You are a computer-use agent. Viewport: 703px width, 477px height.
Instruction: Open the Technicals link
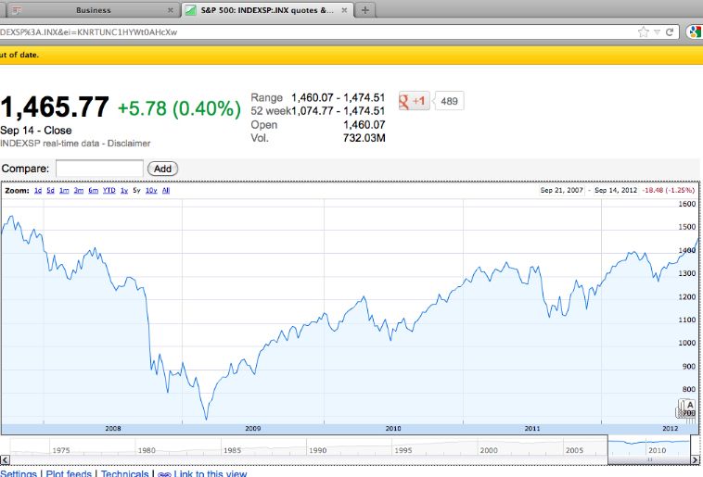point(124,473)
